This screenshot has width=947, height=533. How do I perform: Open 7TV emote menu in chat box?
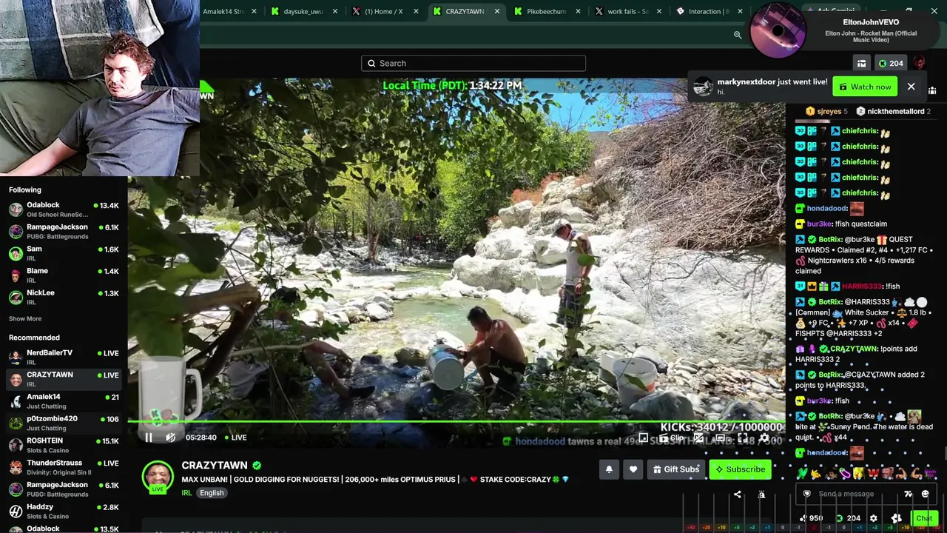(x=909, y=494)
